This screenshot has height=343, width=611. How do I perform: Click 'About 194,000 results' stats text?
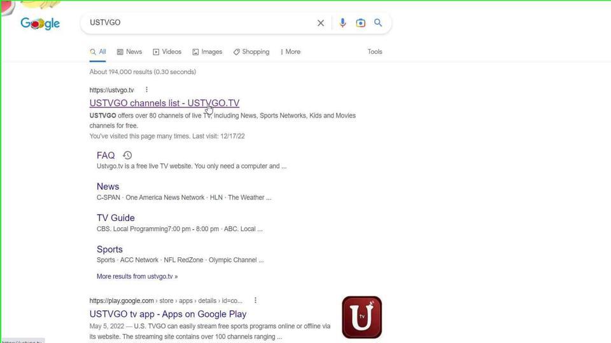click(x=143, y=72)
